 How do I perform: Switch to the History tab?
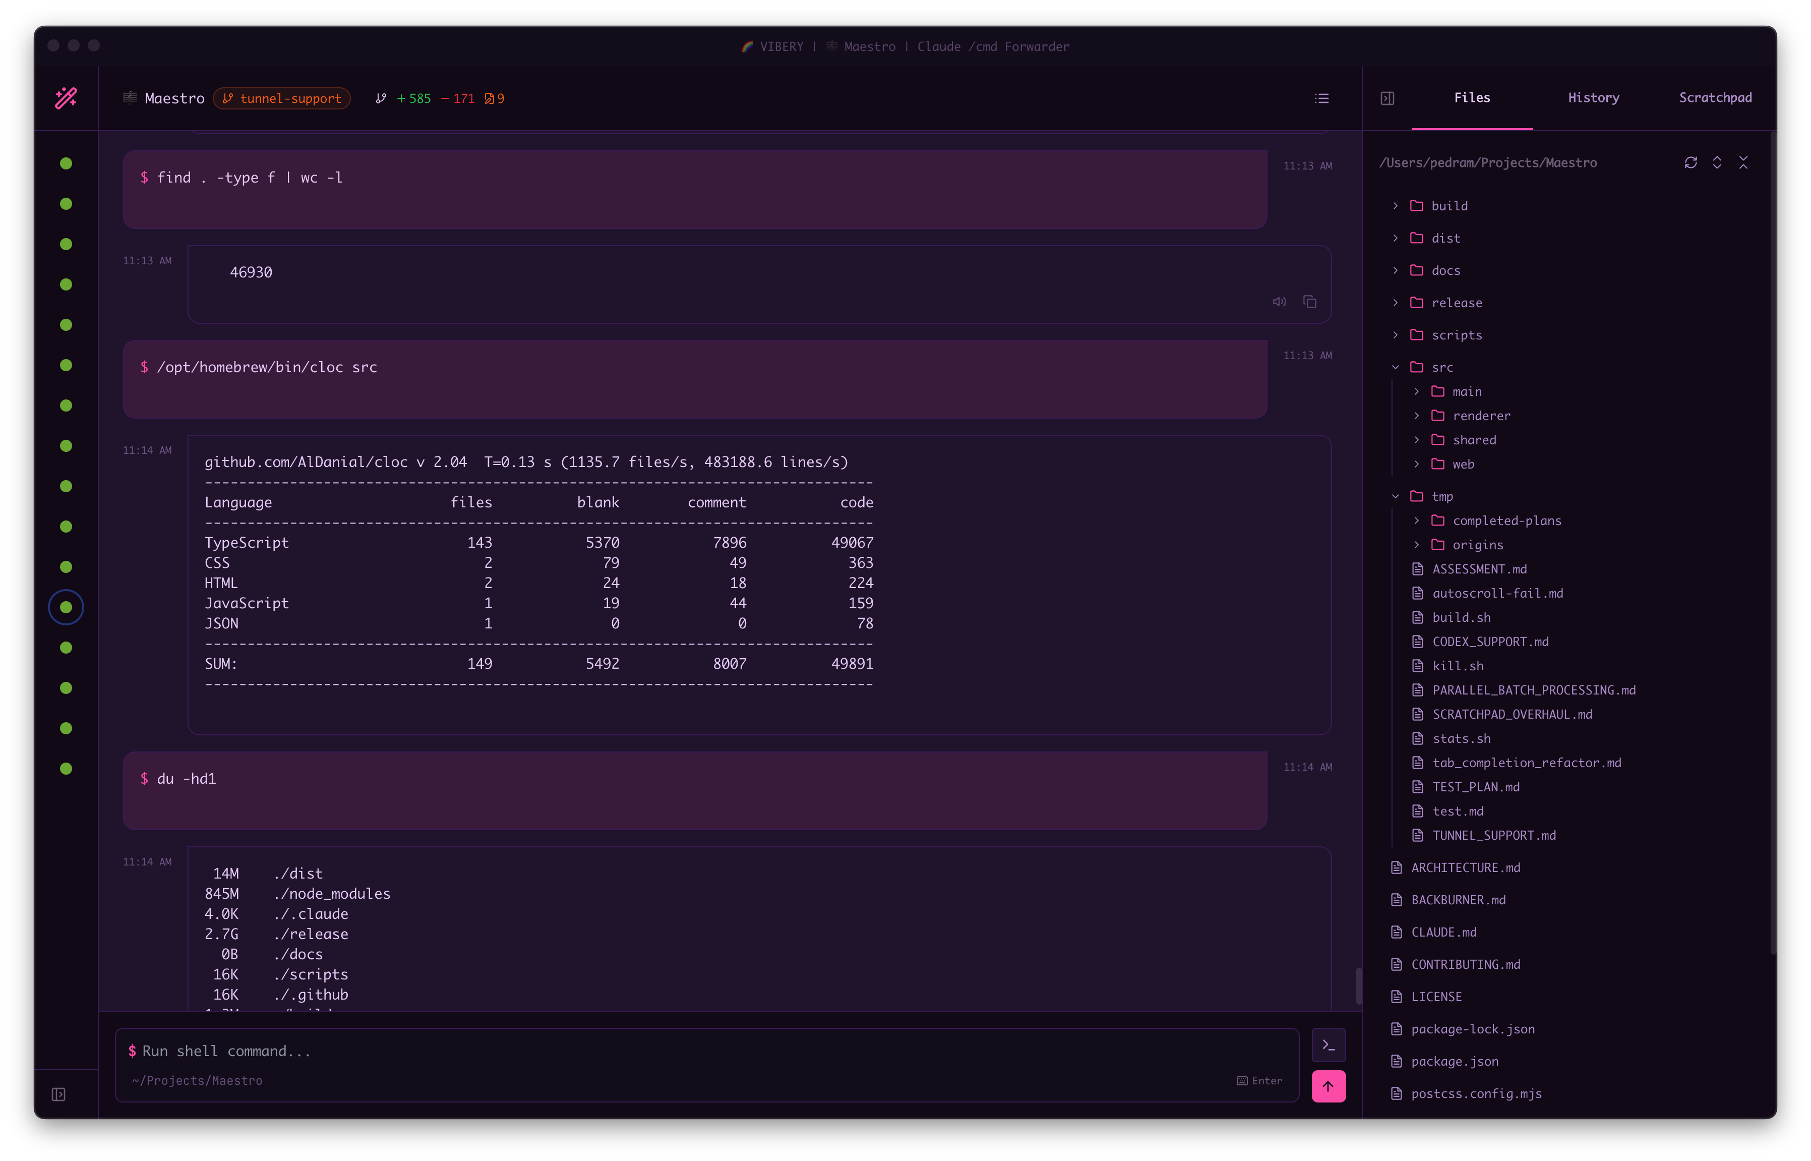point(1593,98)
